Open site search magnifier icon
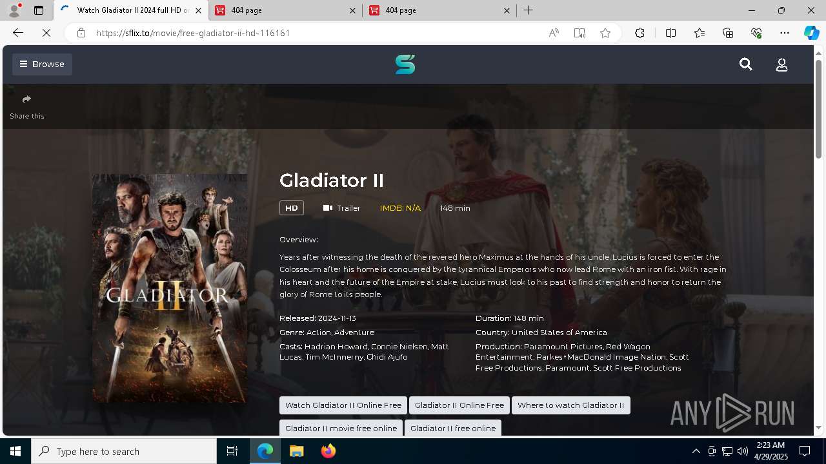Screen dimensions: 826x464 click(x=746, y=64)
